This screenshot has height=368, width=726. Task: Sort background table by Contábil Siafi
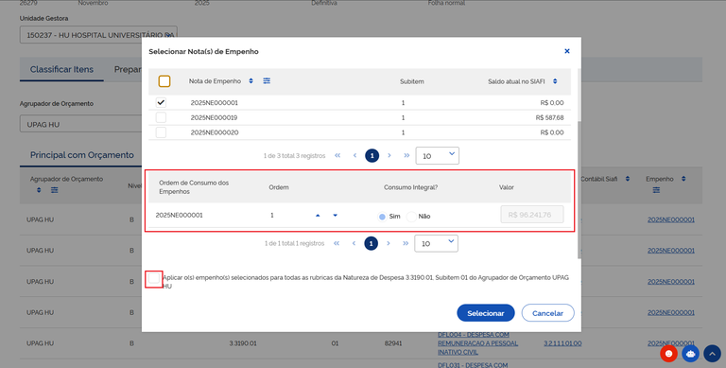[x=628, y=179]
